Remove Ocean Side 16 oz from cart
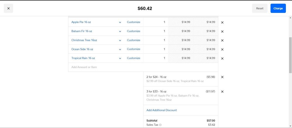The height and width of the screenshot is (128, 292). (x=222, y=49)
